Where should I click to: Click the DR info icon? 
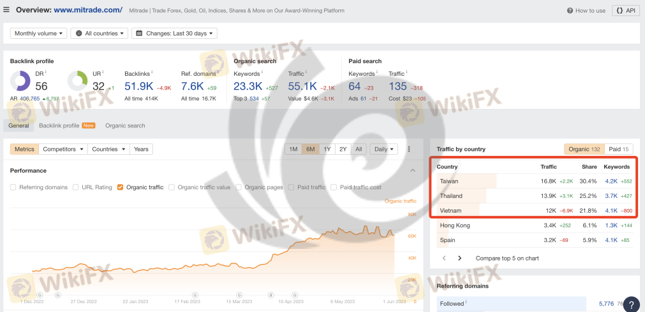[x=46, y=72]
